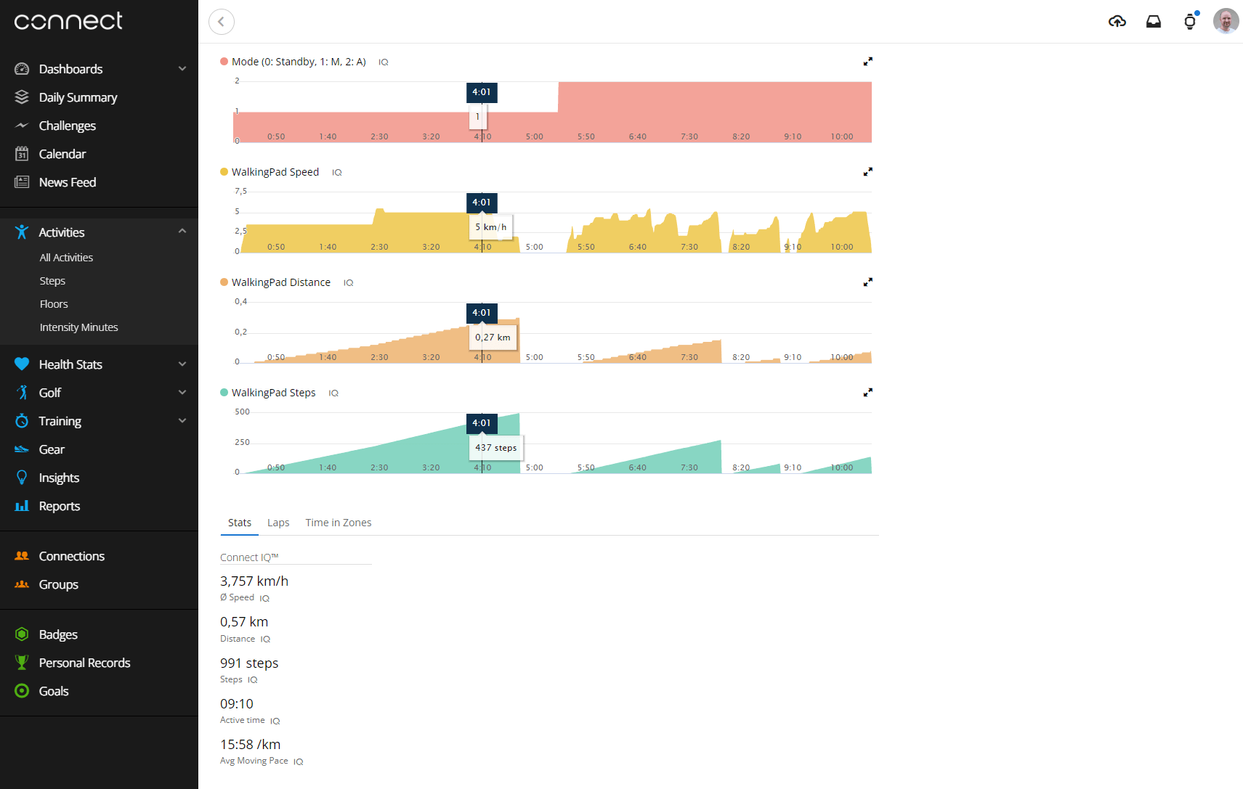This screenshot has width=1243, height=789.
Task: Switch to the Stats tab
Action: point(239,523)
